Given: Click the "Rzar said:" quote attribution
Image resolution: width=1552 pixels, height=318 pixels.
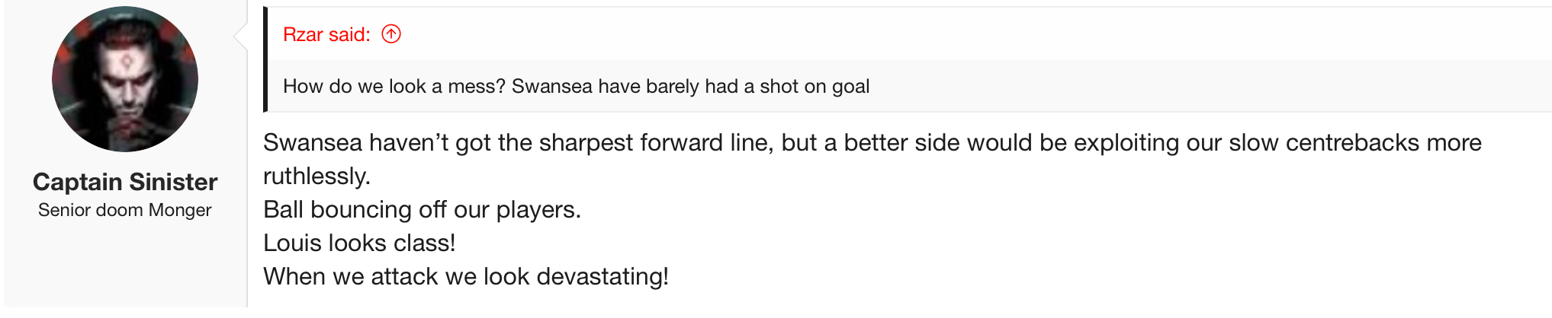Looking at the screenshot, I should pyautogui.click(x=326, y=34).
